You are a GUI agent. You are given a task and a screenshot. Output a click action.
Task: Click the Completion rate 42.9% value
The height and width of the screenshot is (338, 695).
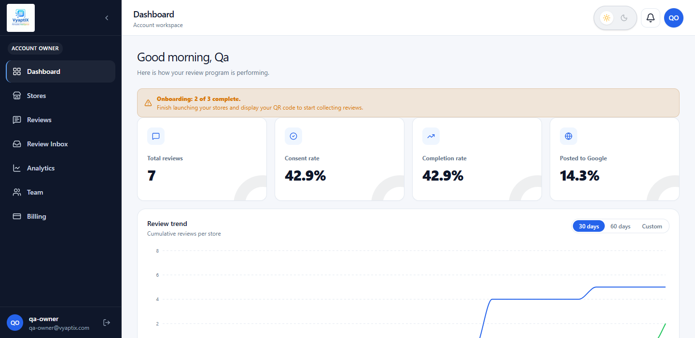point(443,176)
